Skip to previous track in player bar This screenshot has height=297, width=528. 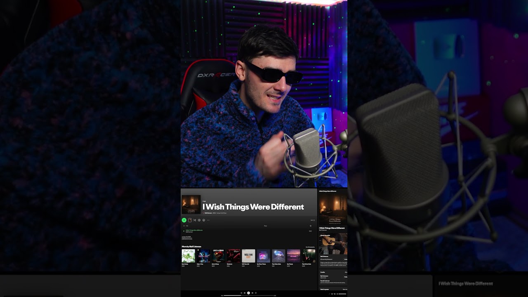pyautogui.click(x=245, y=293)
